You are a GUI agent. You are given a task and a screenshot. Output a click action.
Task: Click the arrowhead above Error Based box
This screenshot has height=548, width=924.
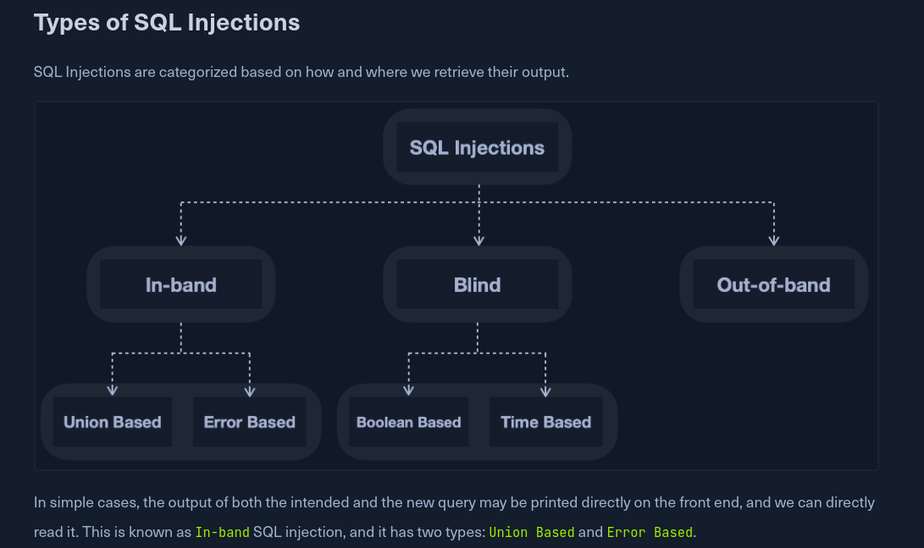coord(250,390)
